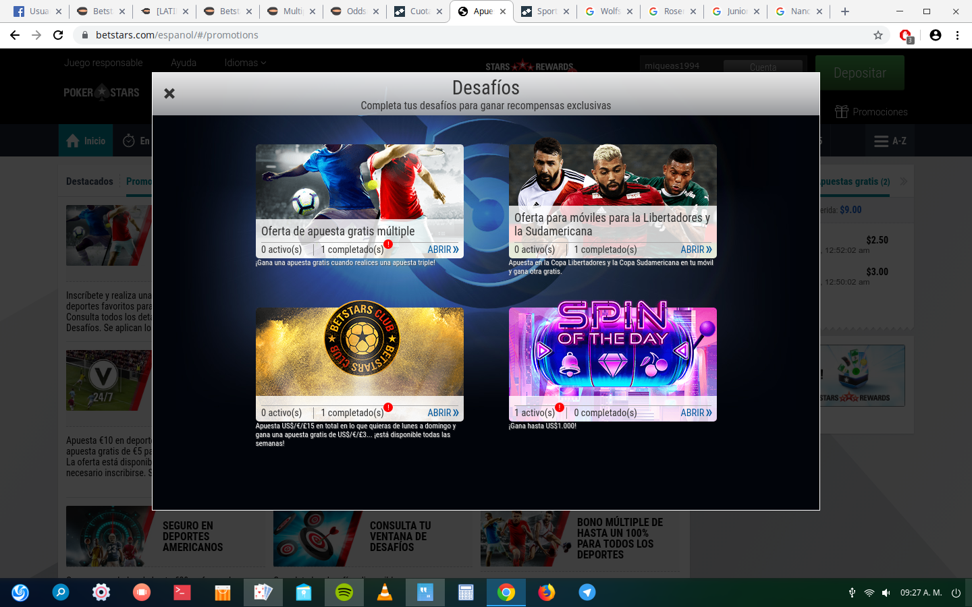The width and height of the screenshot is (972, 607).
Task: Click the red alert badge on BetStars Club card
Action: click(x=388, y=407)
